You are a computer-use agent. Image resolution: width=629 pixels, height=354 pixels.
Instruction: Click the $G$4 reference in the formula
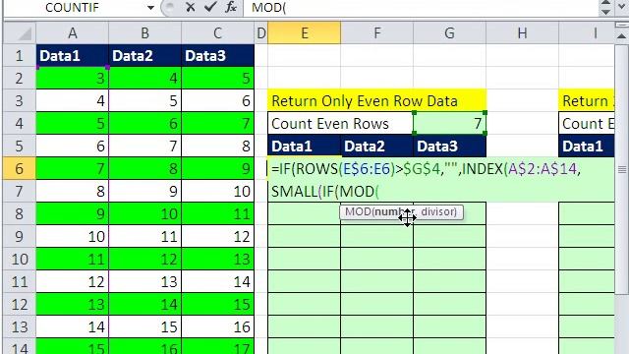(422, 168)
